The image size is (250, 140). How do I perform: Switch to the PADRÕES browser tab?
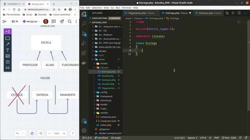[14, 4]
